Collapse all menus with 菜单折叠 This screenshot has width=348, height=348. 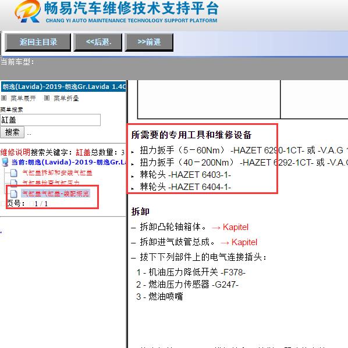coord(66,98)
